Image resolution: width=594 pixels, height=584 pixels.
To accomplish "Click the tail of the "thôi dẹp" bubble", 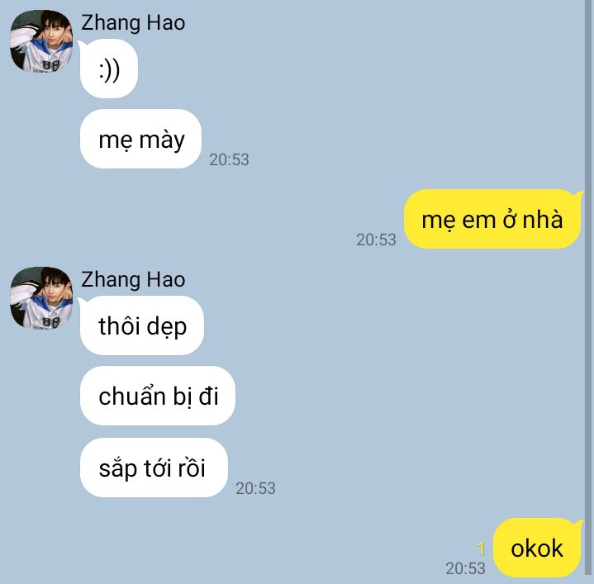I will tap(82, 301).
